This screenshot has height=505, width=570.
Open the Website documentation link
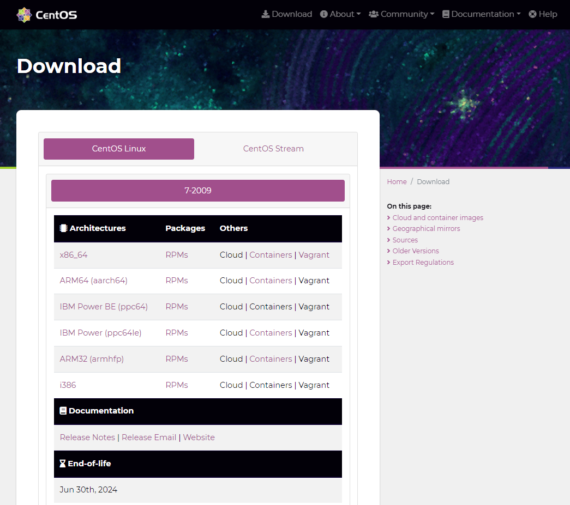199,437
